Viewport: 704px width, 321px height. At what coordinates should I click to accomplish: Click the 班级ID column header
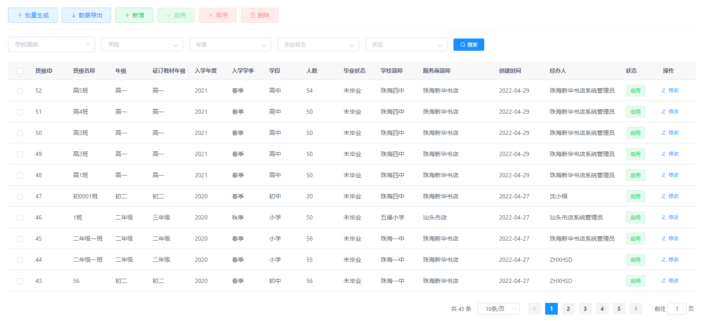pos(44,71)
